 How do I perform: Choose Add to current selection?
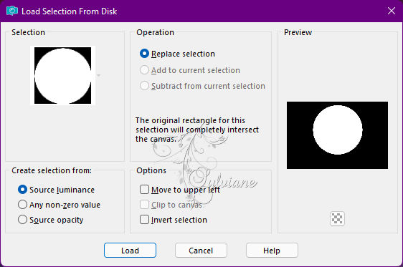(x=190, y=70)
